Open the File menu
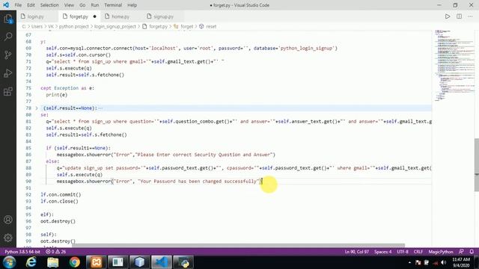Screen dimensions: 479x269 (x=18, y=5)
